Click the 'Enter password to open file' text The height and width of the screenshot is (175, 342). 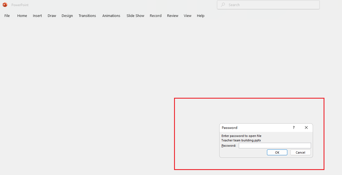point(241,136)
